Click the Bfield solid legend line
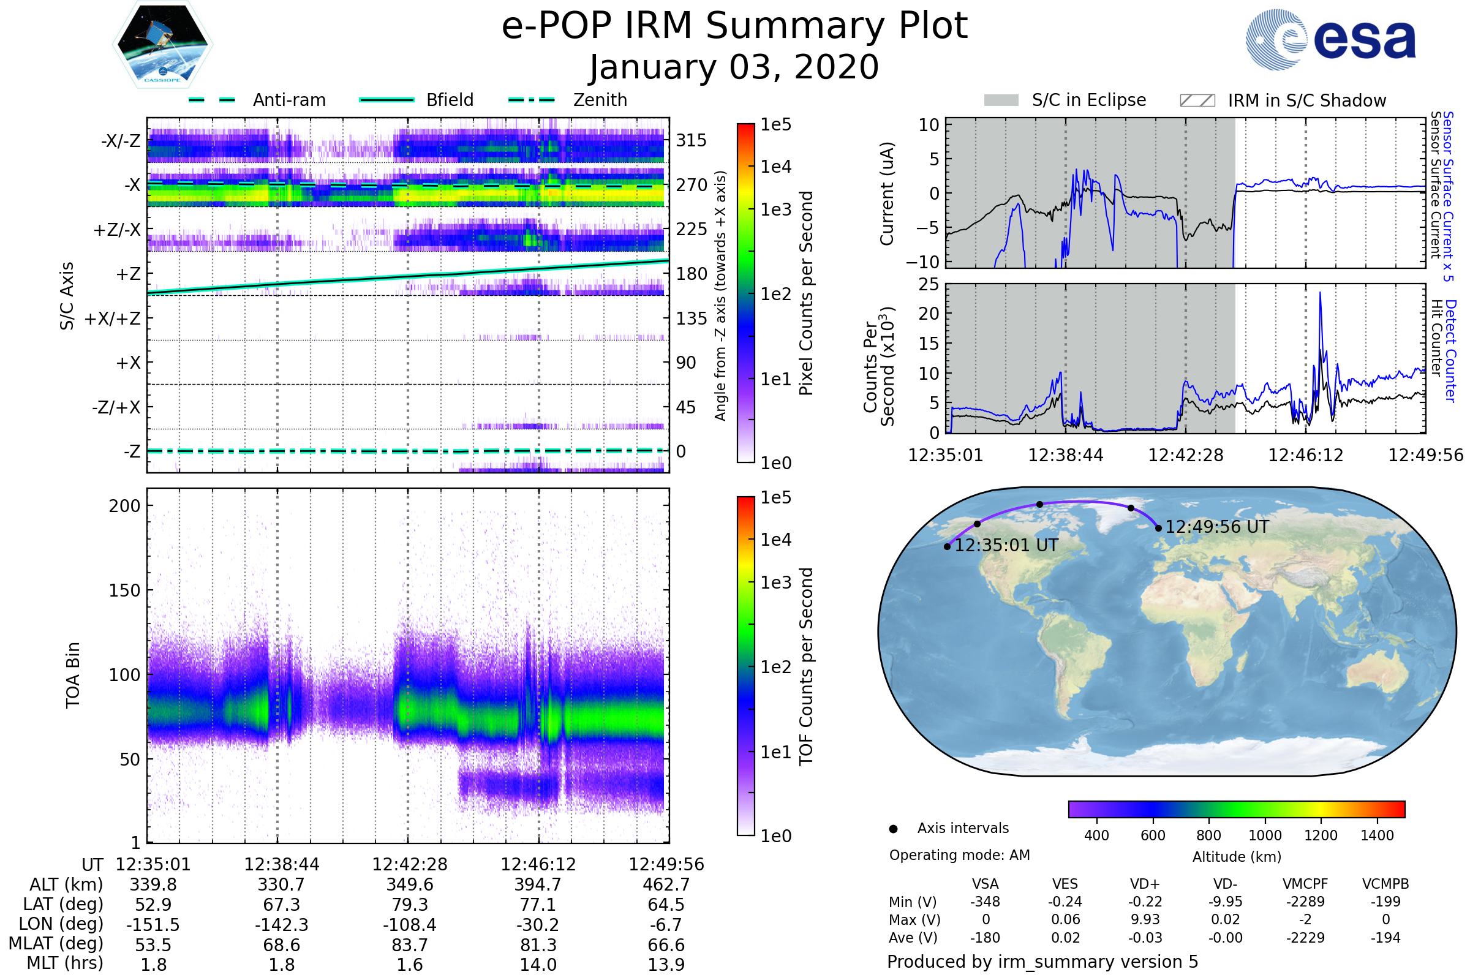This screenshot has height=980, width=1470. [x=386, y=100]
